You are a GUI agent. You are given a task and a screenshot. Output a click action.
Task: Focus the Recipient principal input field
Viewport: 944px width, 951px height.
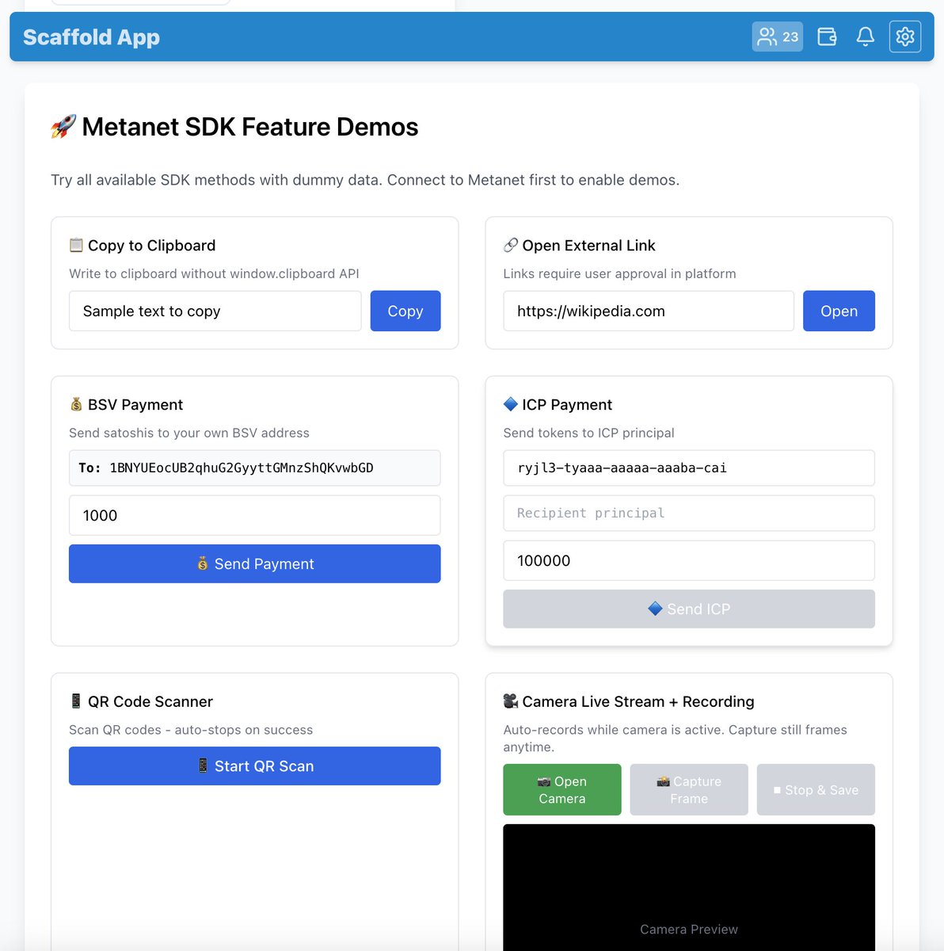(x=688, y=513)
